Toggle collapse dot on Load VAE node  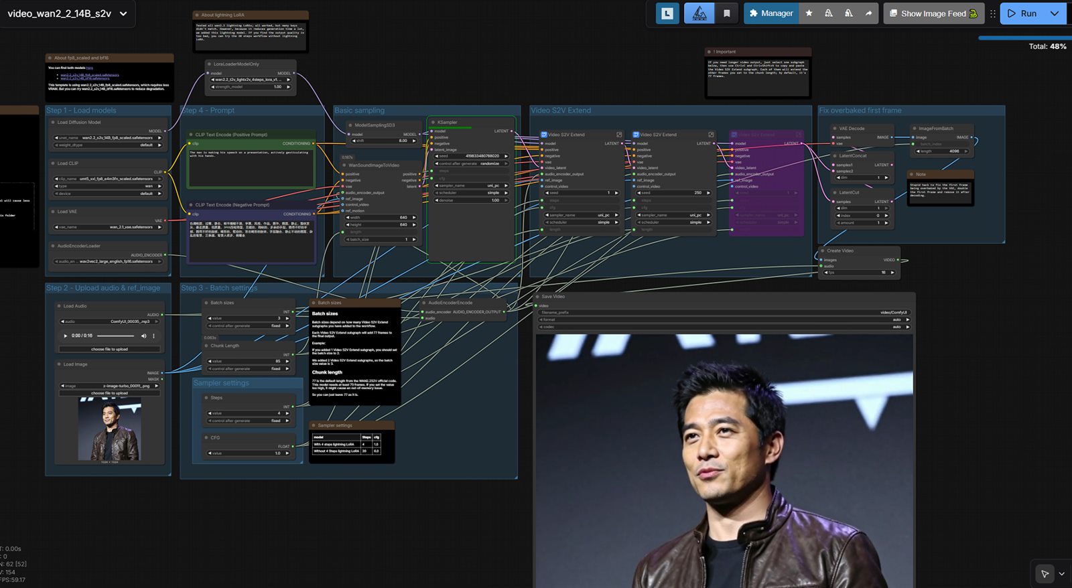click(53, 212)
